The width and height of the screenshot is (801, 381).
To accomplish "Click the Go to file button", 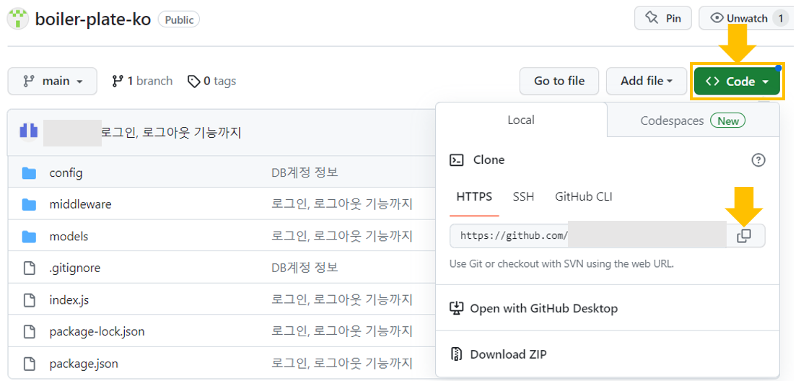I will (x=559, y=82).
